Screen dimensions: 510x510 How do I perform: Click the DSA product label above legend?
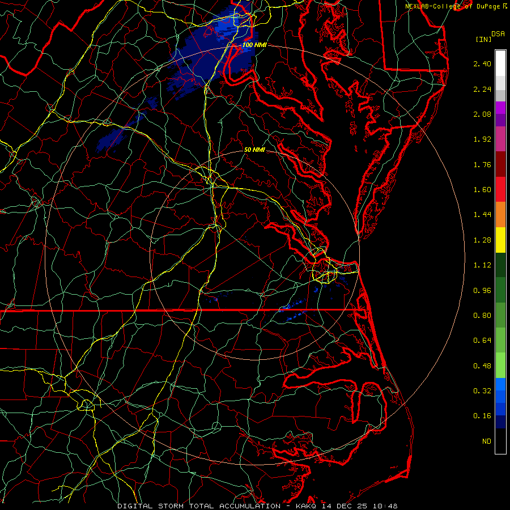498,33
